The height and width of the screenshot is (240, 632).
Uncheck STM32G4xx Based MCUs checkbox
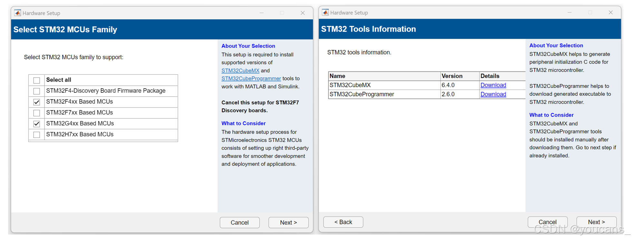(x=37, y=124)
